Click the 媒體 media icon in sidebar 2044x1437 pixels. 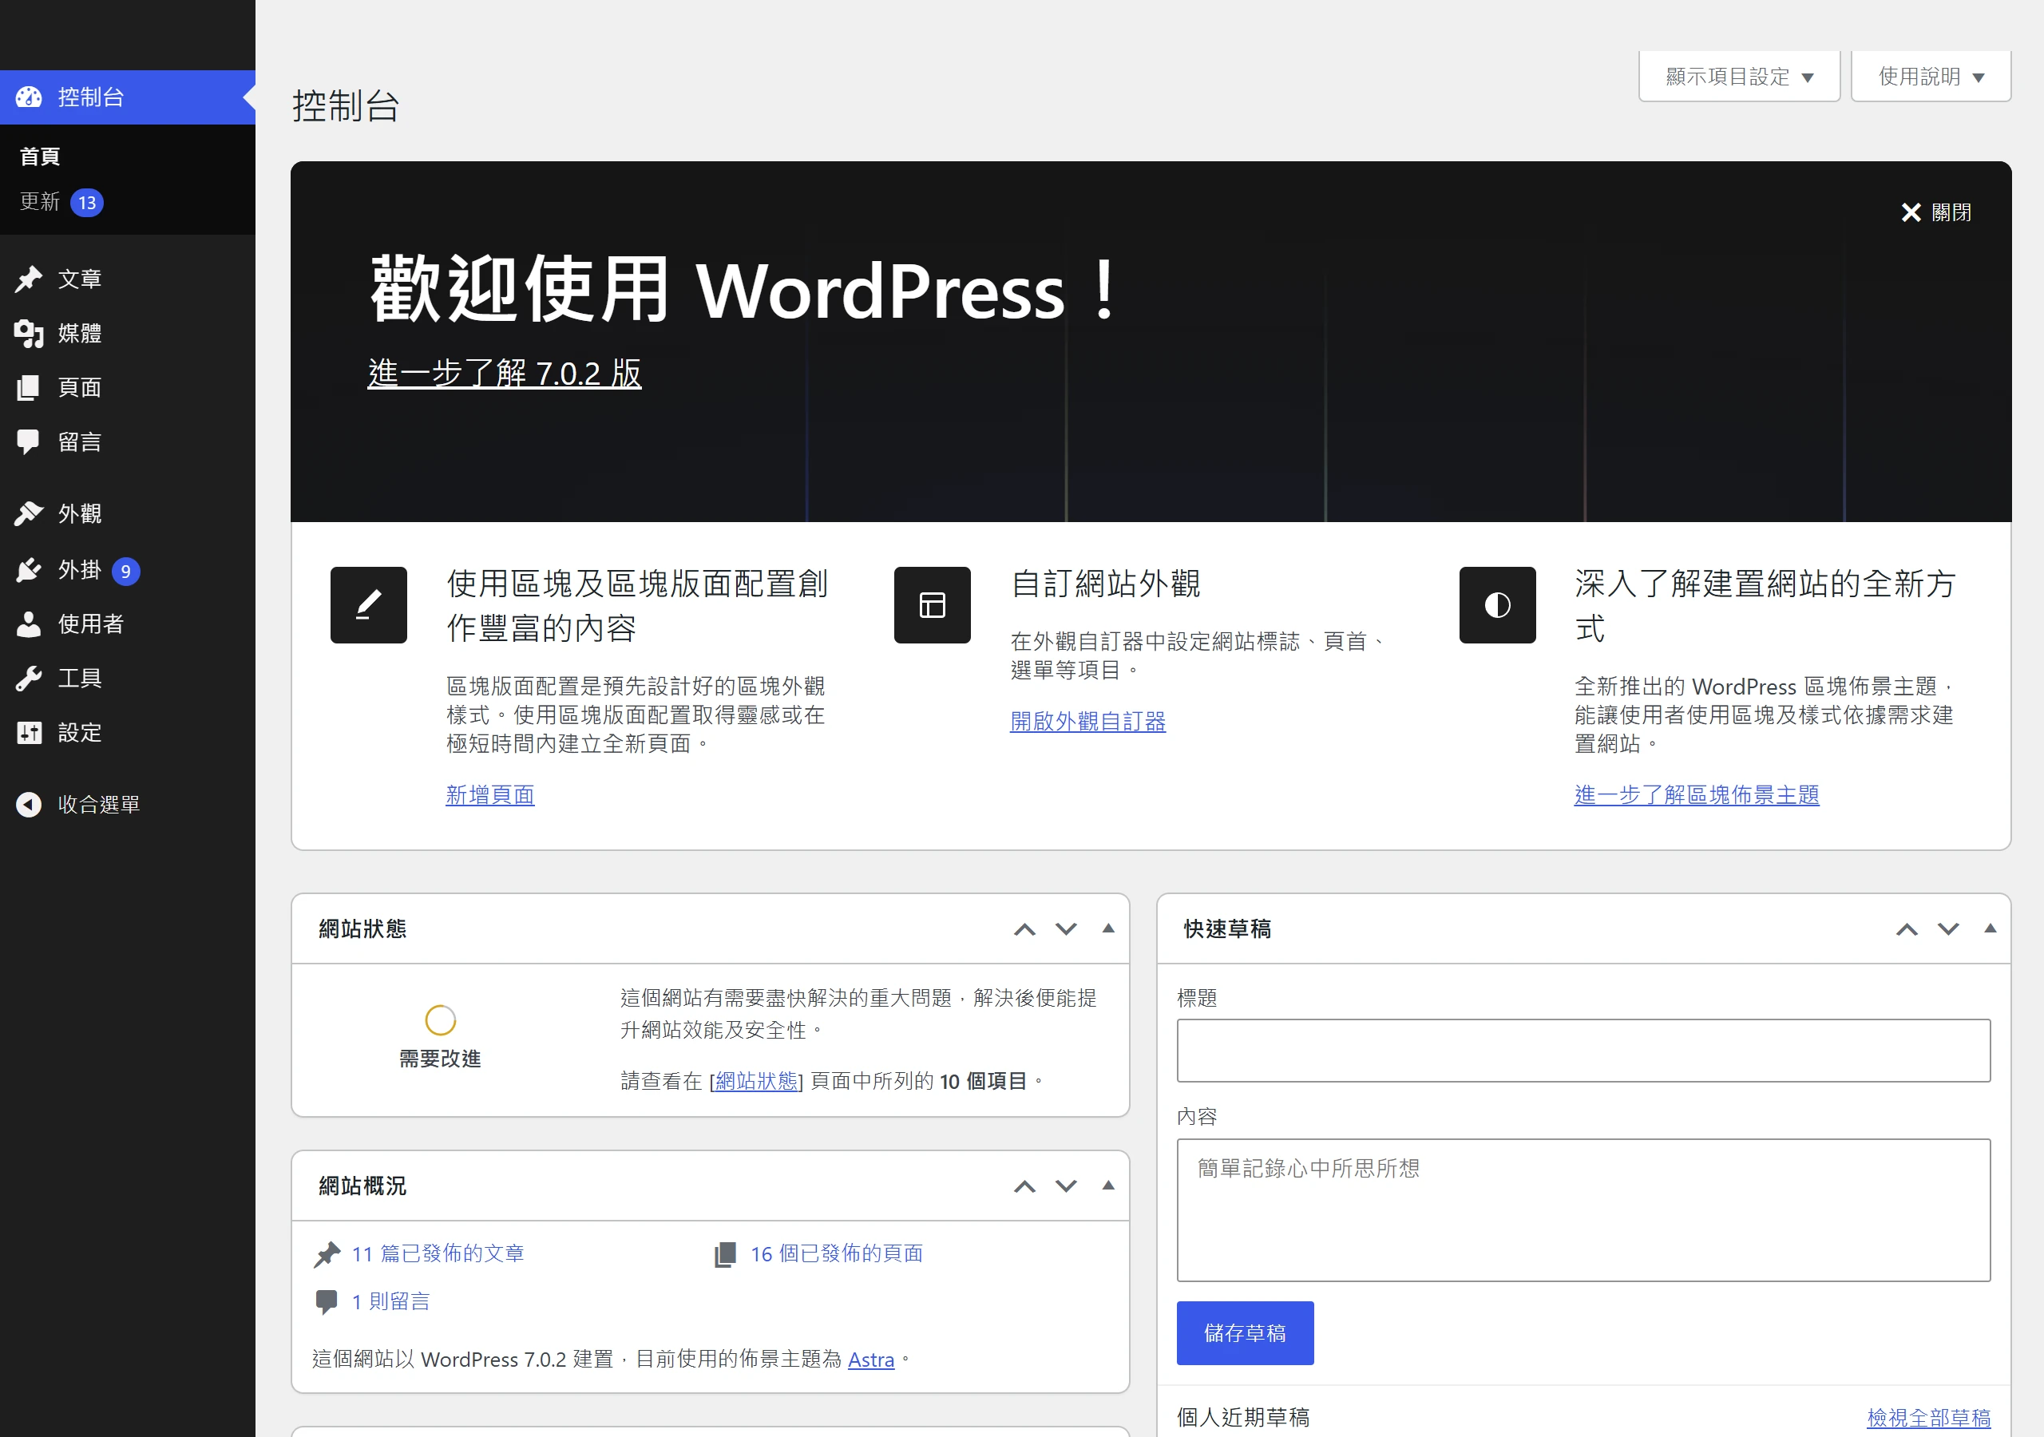point(29,333)
